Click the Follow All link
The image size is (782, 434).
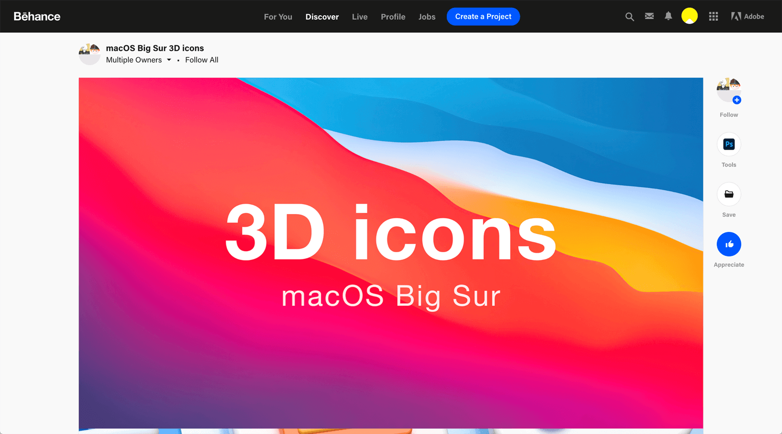click(x=202, y=60)
